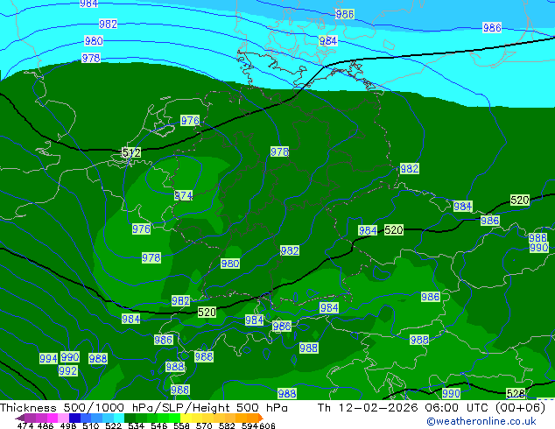
Task: Click the map title 'Thickness 500/1000 hPa/SLP/Height 500 hPa'
Action: [144, 408]
